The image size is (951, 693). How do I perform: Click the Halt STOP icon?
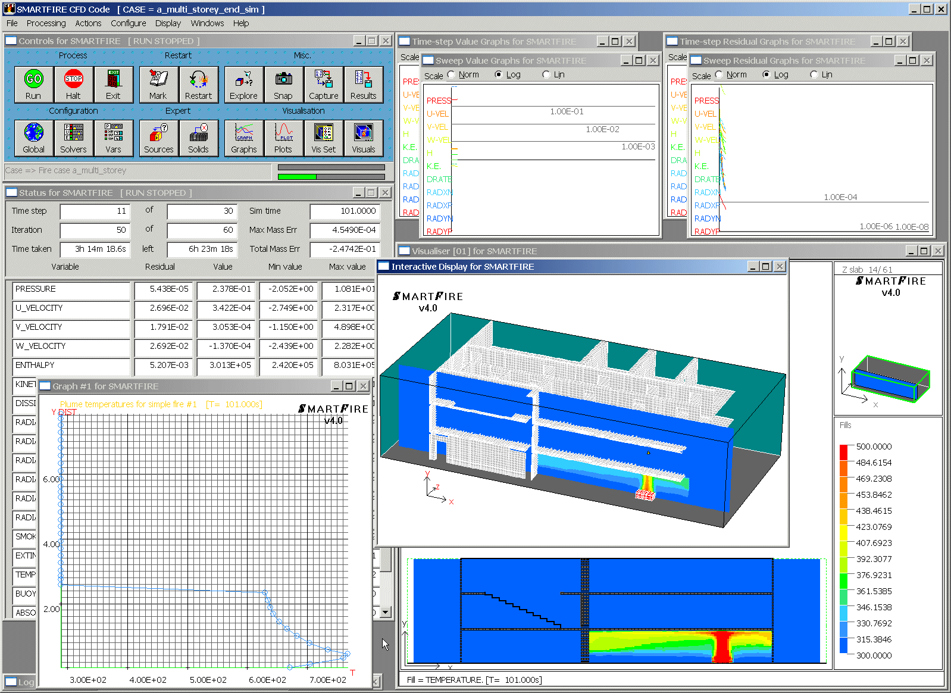(x=73, y=84)
